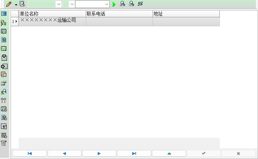Click the green run arrow button
The height and width of the screenshot is (159, 258).
114,4
